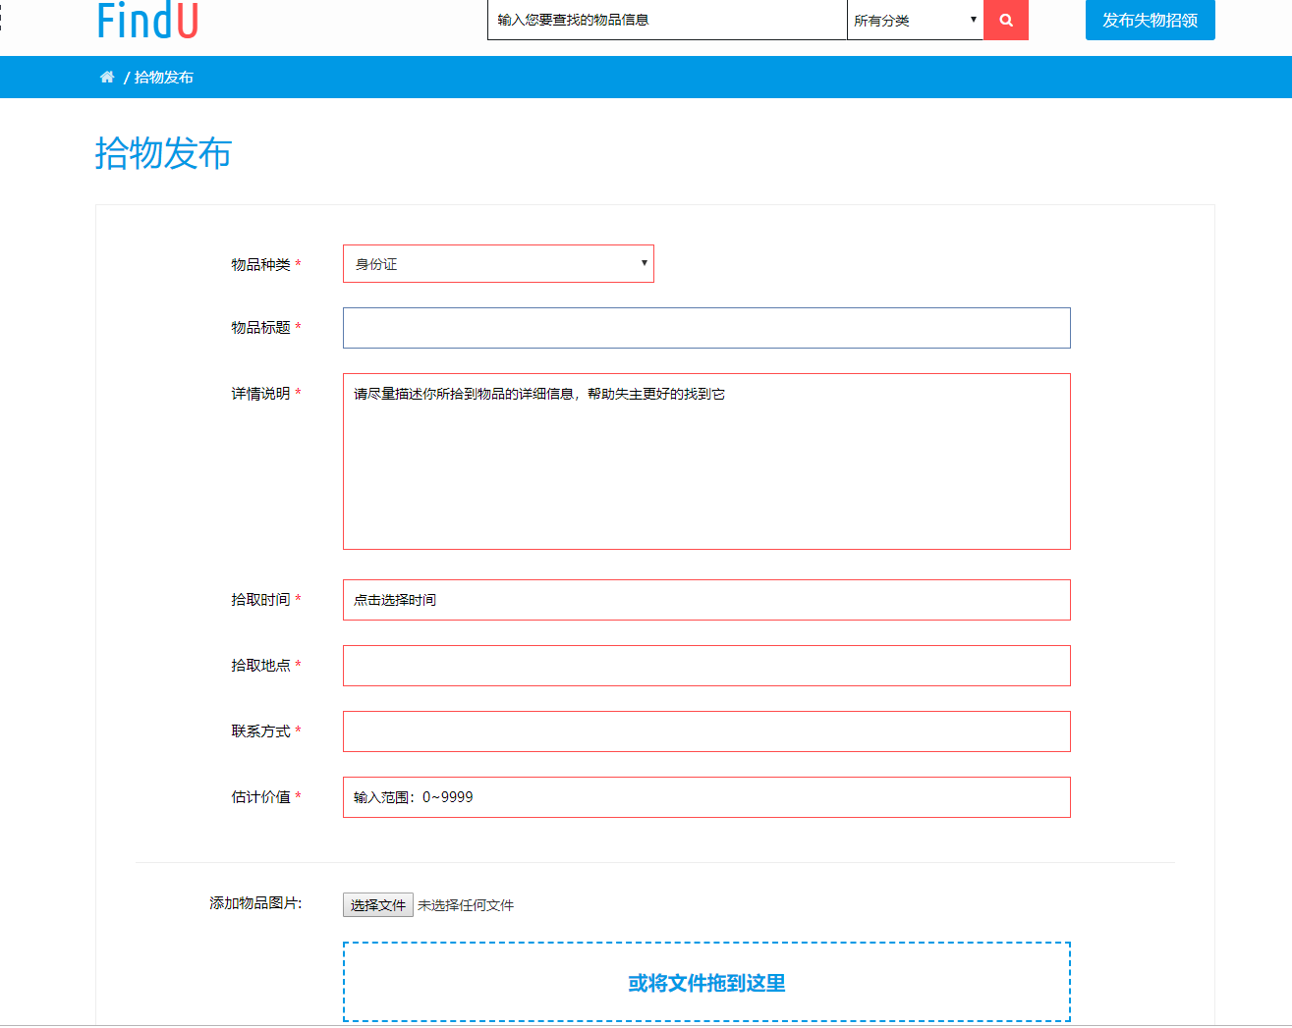Click the 拾取地点 input field
The image size is (1292, 1028).
point(705,666)
